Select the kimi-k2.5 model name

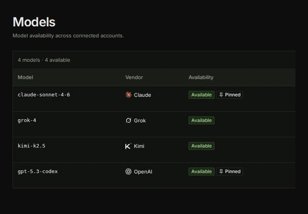[x=31, y=146]
